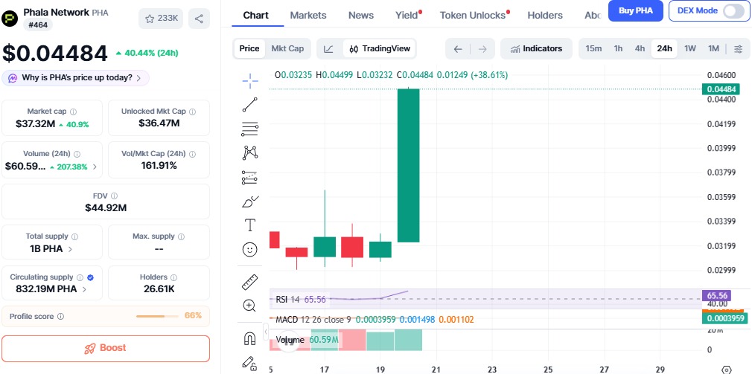
Task: Select the crosshair cursor tool
Action: (250, 81)
